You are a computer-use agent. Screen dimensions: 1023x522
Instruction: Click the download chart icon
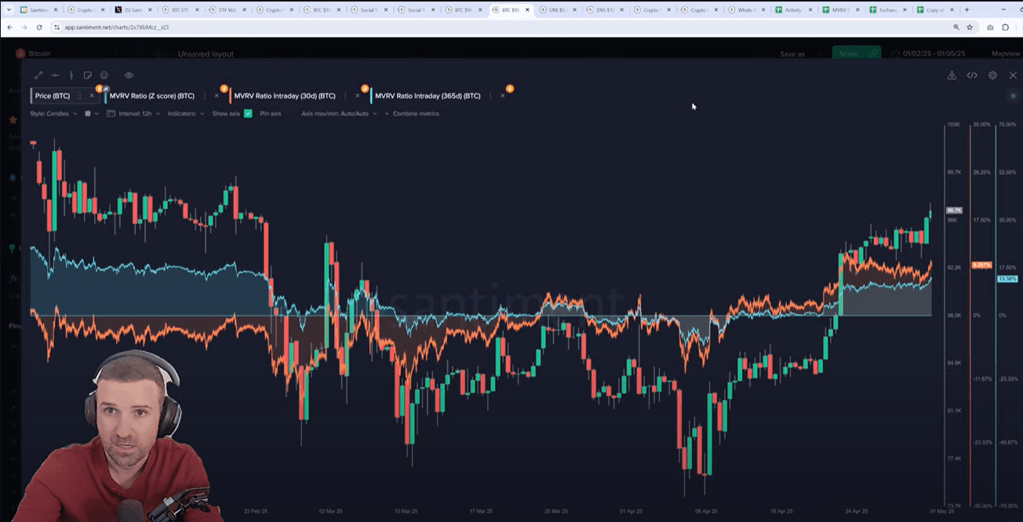[952, 75]
